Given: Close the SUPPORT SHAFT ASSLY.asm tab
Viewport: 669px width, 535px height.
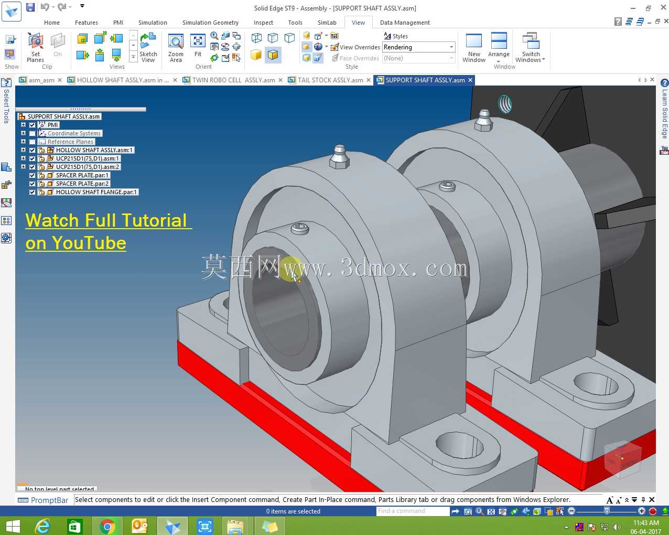Looking at the screenshot, I should click(x=470, y=80).
